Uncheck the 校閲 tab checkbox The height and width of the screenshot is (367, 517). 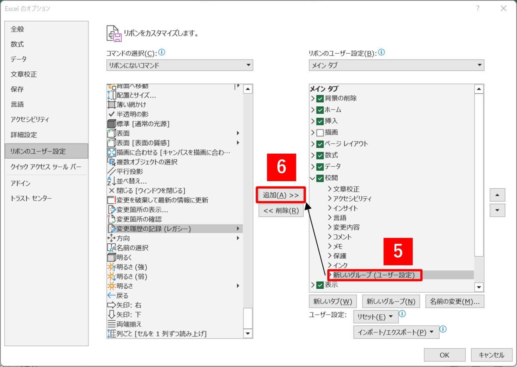coord(320,178)
